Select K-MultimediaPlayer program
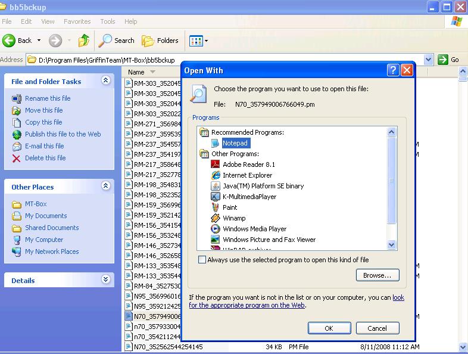 (249, 197)
